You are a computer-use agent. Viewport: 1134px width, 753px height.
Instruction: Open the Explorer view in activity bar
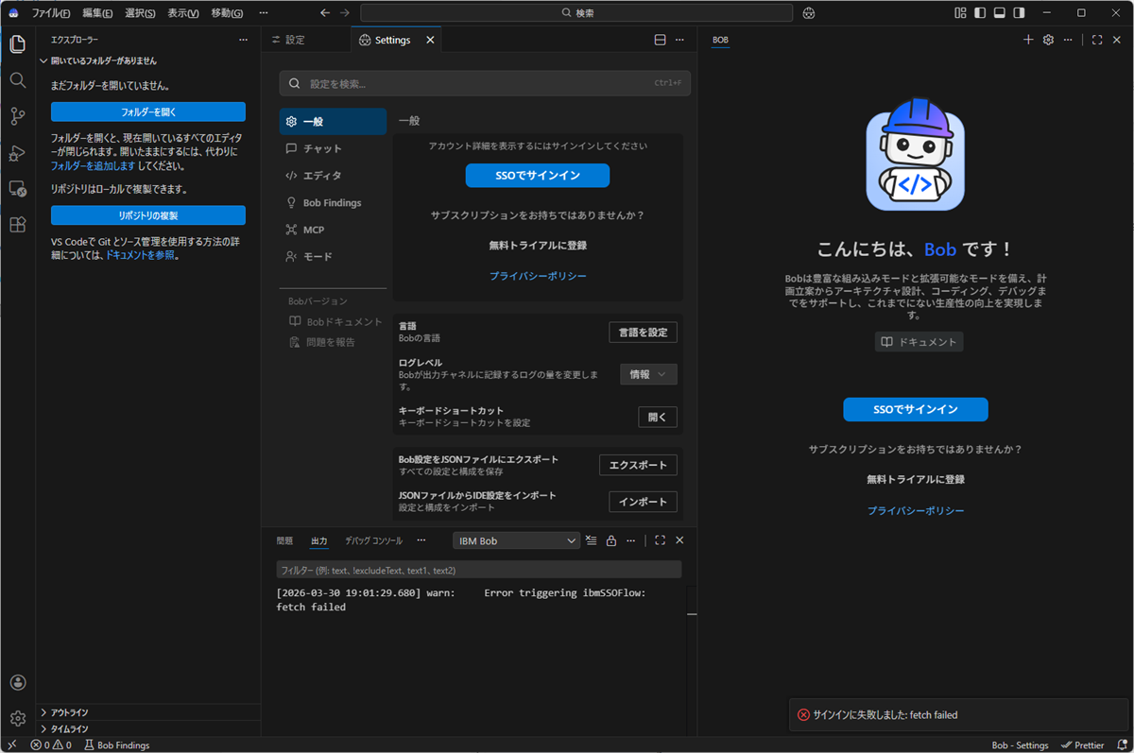(x=17, y=44)
